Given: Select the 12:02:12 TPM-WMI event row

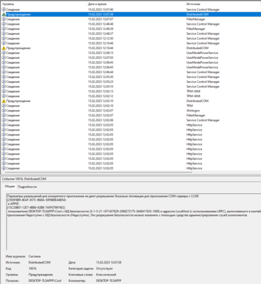Looking at the screenshot, I should (130, 96).
